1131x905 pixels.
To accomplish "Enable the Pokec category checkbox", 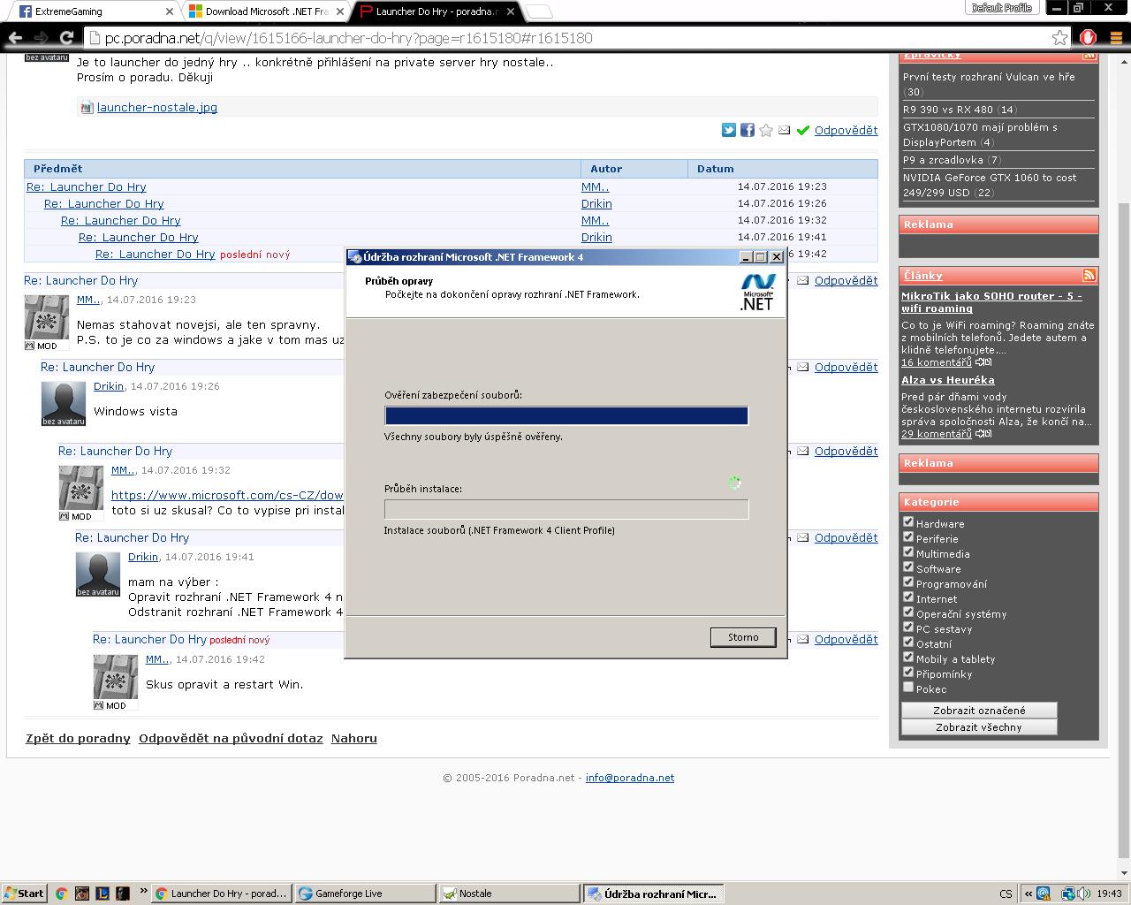I will point(908,688).
